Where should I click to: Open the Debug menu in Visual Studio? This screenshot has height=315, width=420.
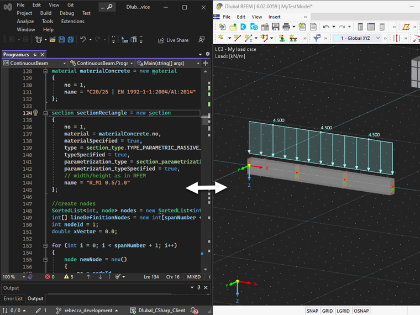(x=66, y=13)
